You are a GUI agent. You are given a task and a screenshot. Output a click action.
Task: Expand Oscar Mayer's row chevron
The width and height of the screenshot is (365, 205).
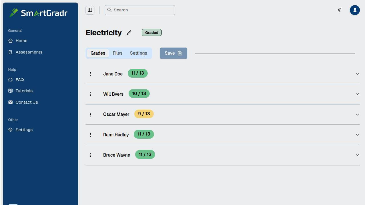pos(357,114)
